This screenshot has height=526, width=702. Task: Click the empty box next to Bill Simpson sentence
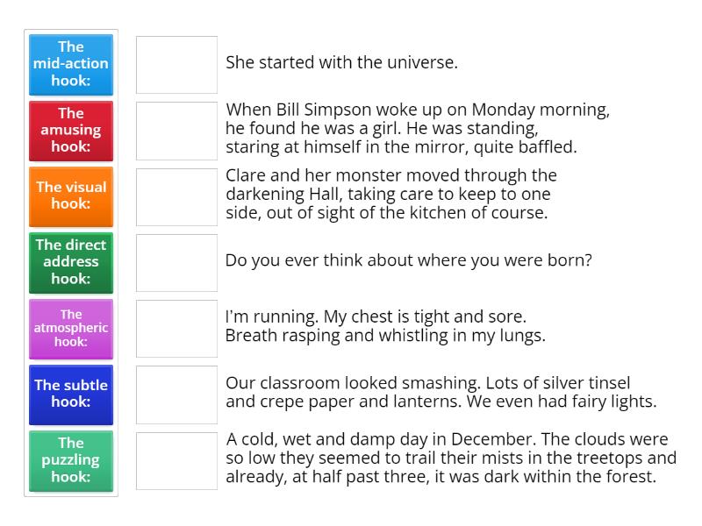[x=176, y=131]
